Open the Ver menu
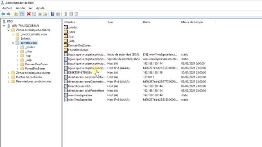The width and height of the screenshot is (262, 147). coord(30,8)
